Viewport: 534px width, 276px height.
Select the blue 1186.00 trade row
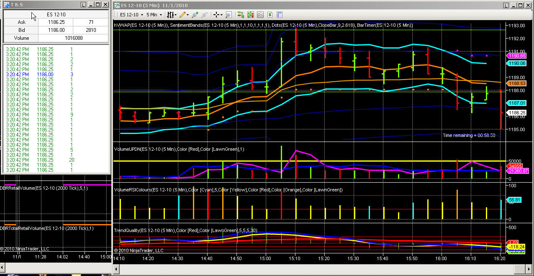(56, 74)
